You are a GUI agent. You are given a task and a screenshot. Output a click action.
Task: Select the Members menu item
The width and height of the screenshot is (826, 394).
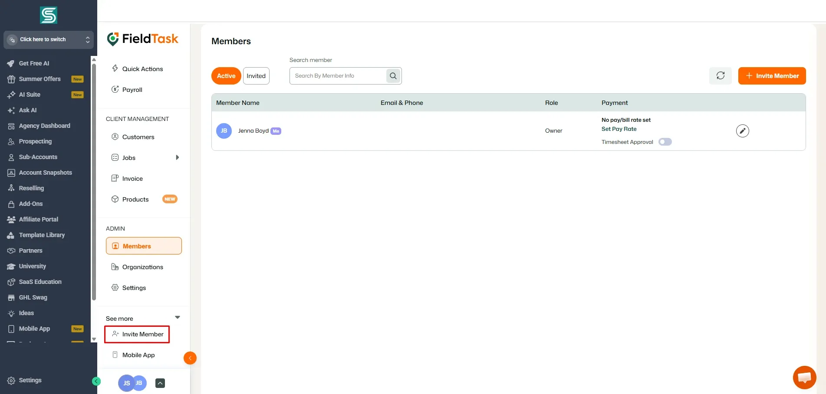click(144, 246)
